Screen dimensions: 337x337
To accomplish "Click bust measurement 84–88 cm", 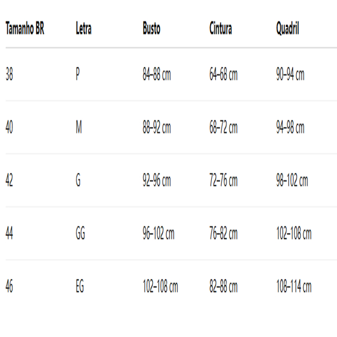I will (x=157, y=75).
